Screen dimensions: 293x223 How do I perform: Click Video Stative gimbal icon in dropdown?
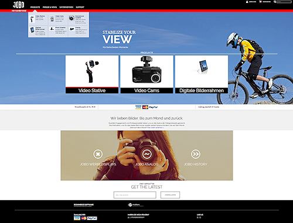[x=32, y=19]
